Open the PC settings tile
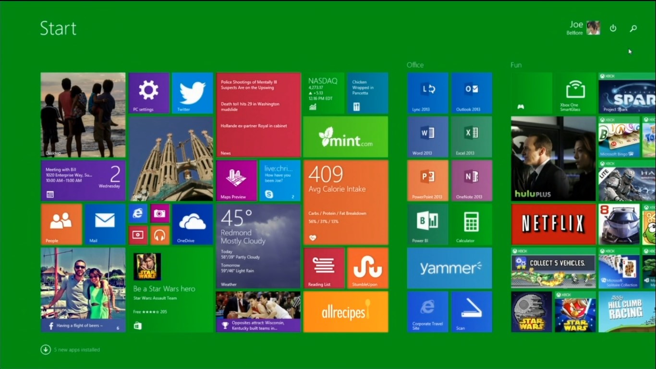 coord(149,93)
